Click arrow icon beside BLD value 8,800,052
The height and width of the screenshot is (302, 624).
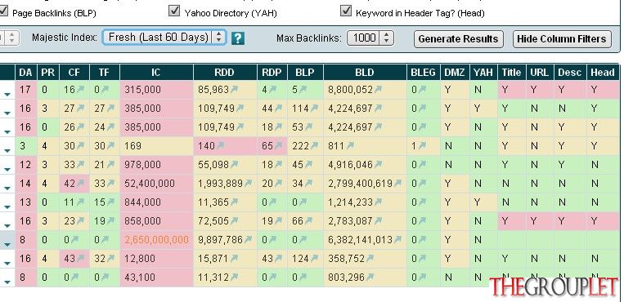click(378, 90)
